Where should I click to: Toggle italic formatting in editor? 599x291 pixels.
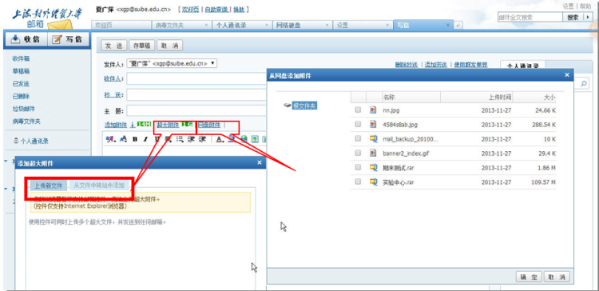click(145, 139)
